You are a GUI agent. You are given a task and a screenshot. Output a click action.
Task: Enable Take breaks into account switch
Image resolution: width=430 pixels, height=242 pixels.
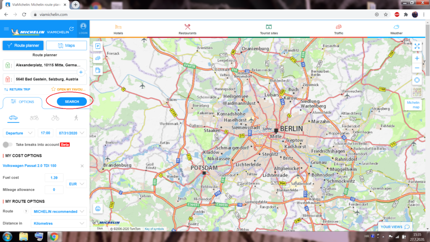tap(8, 145)
